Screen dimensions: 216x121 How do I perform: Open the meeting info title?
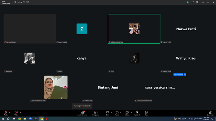coord(22,2)
